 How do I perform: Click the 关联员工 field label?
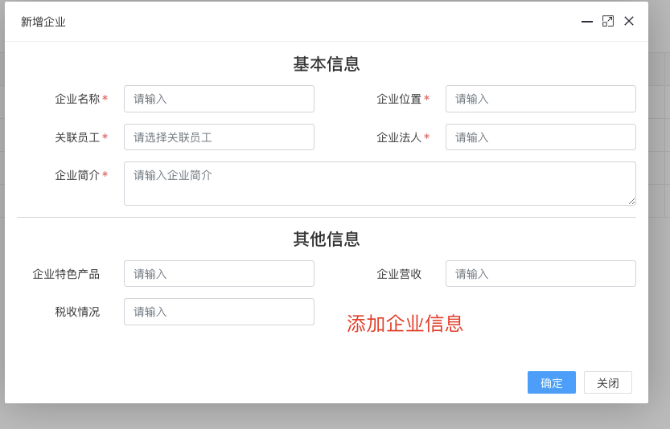click(x=77, y=137)
